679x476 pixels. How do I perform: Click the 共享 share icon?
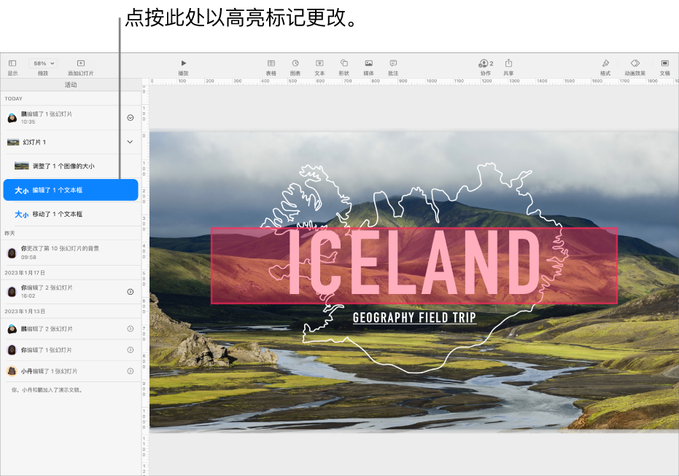pyautogui.click(x=508, y=63)
